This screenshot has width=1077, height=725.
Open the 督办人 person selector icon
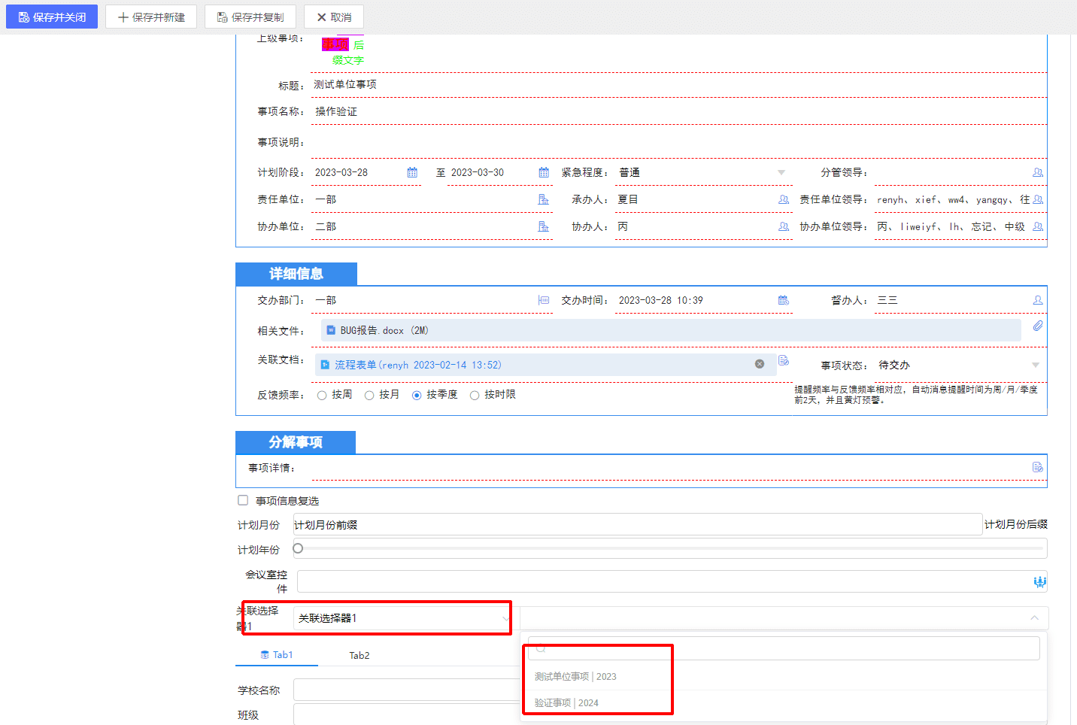pos(1038,300)
